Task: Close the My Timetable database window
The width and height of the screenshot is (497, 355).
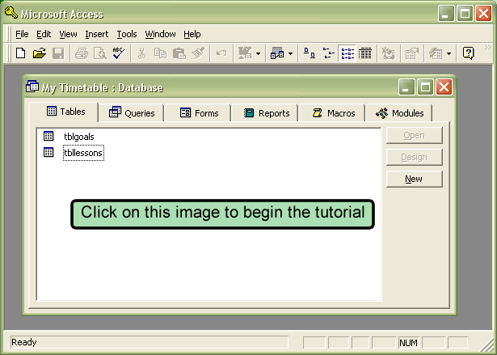Action: 444,87
